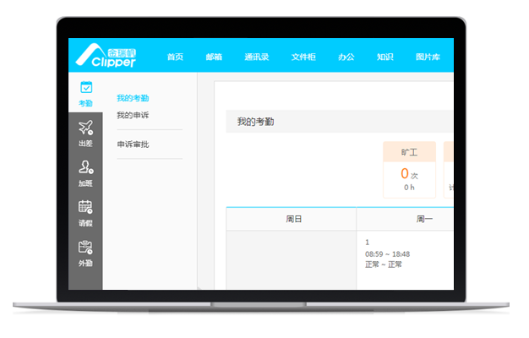Open the 外勤 field work icon

(x=85, y=253)
